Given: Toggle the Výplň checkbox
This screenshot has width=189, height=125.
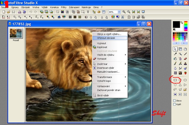Looking at the screenshot, I should click(174, 104).
